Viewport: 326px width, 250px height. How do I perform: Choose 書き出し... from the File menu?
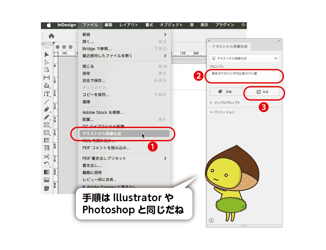125,166
